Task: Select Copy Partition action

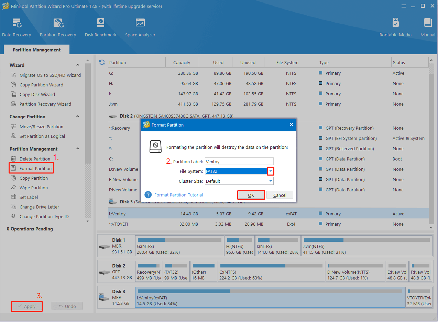Action: click(x=30, y=178)
